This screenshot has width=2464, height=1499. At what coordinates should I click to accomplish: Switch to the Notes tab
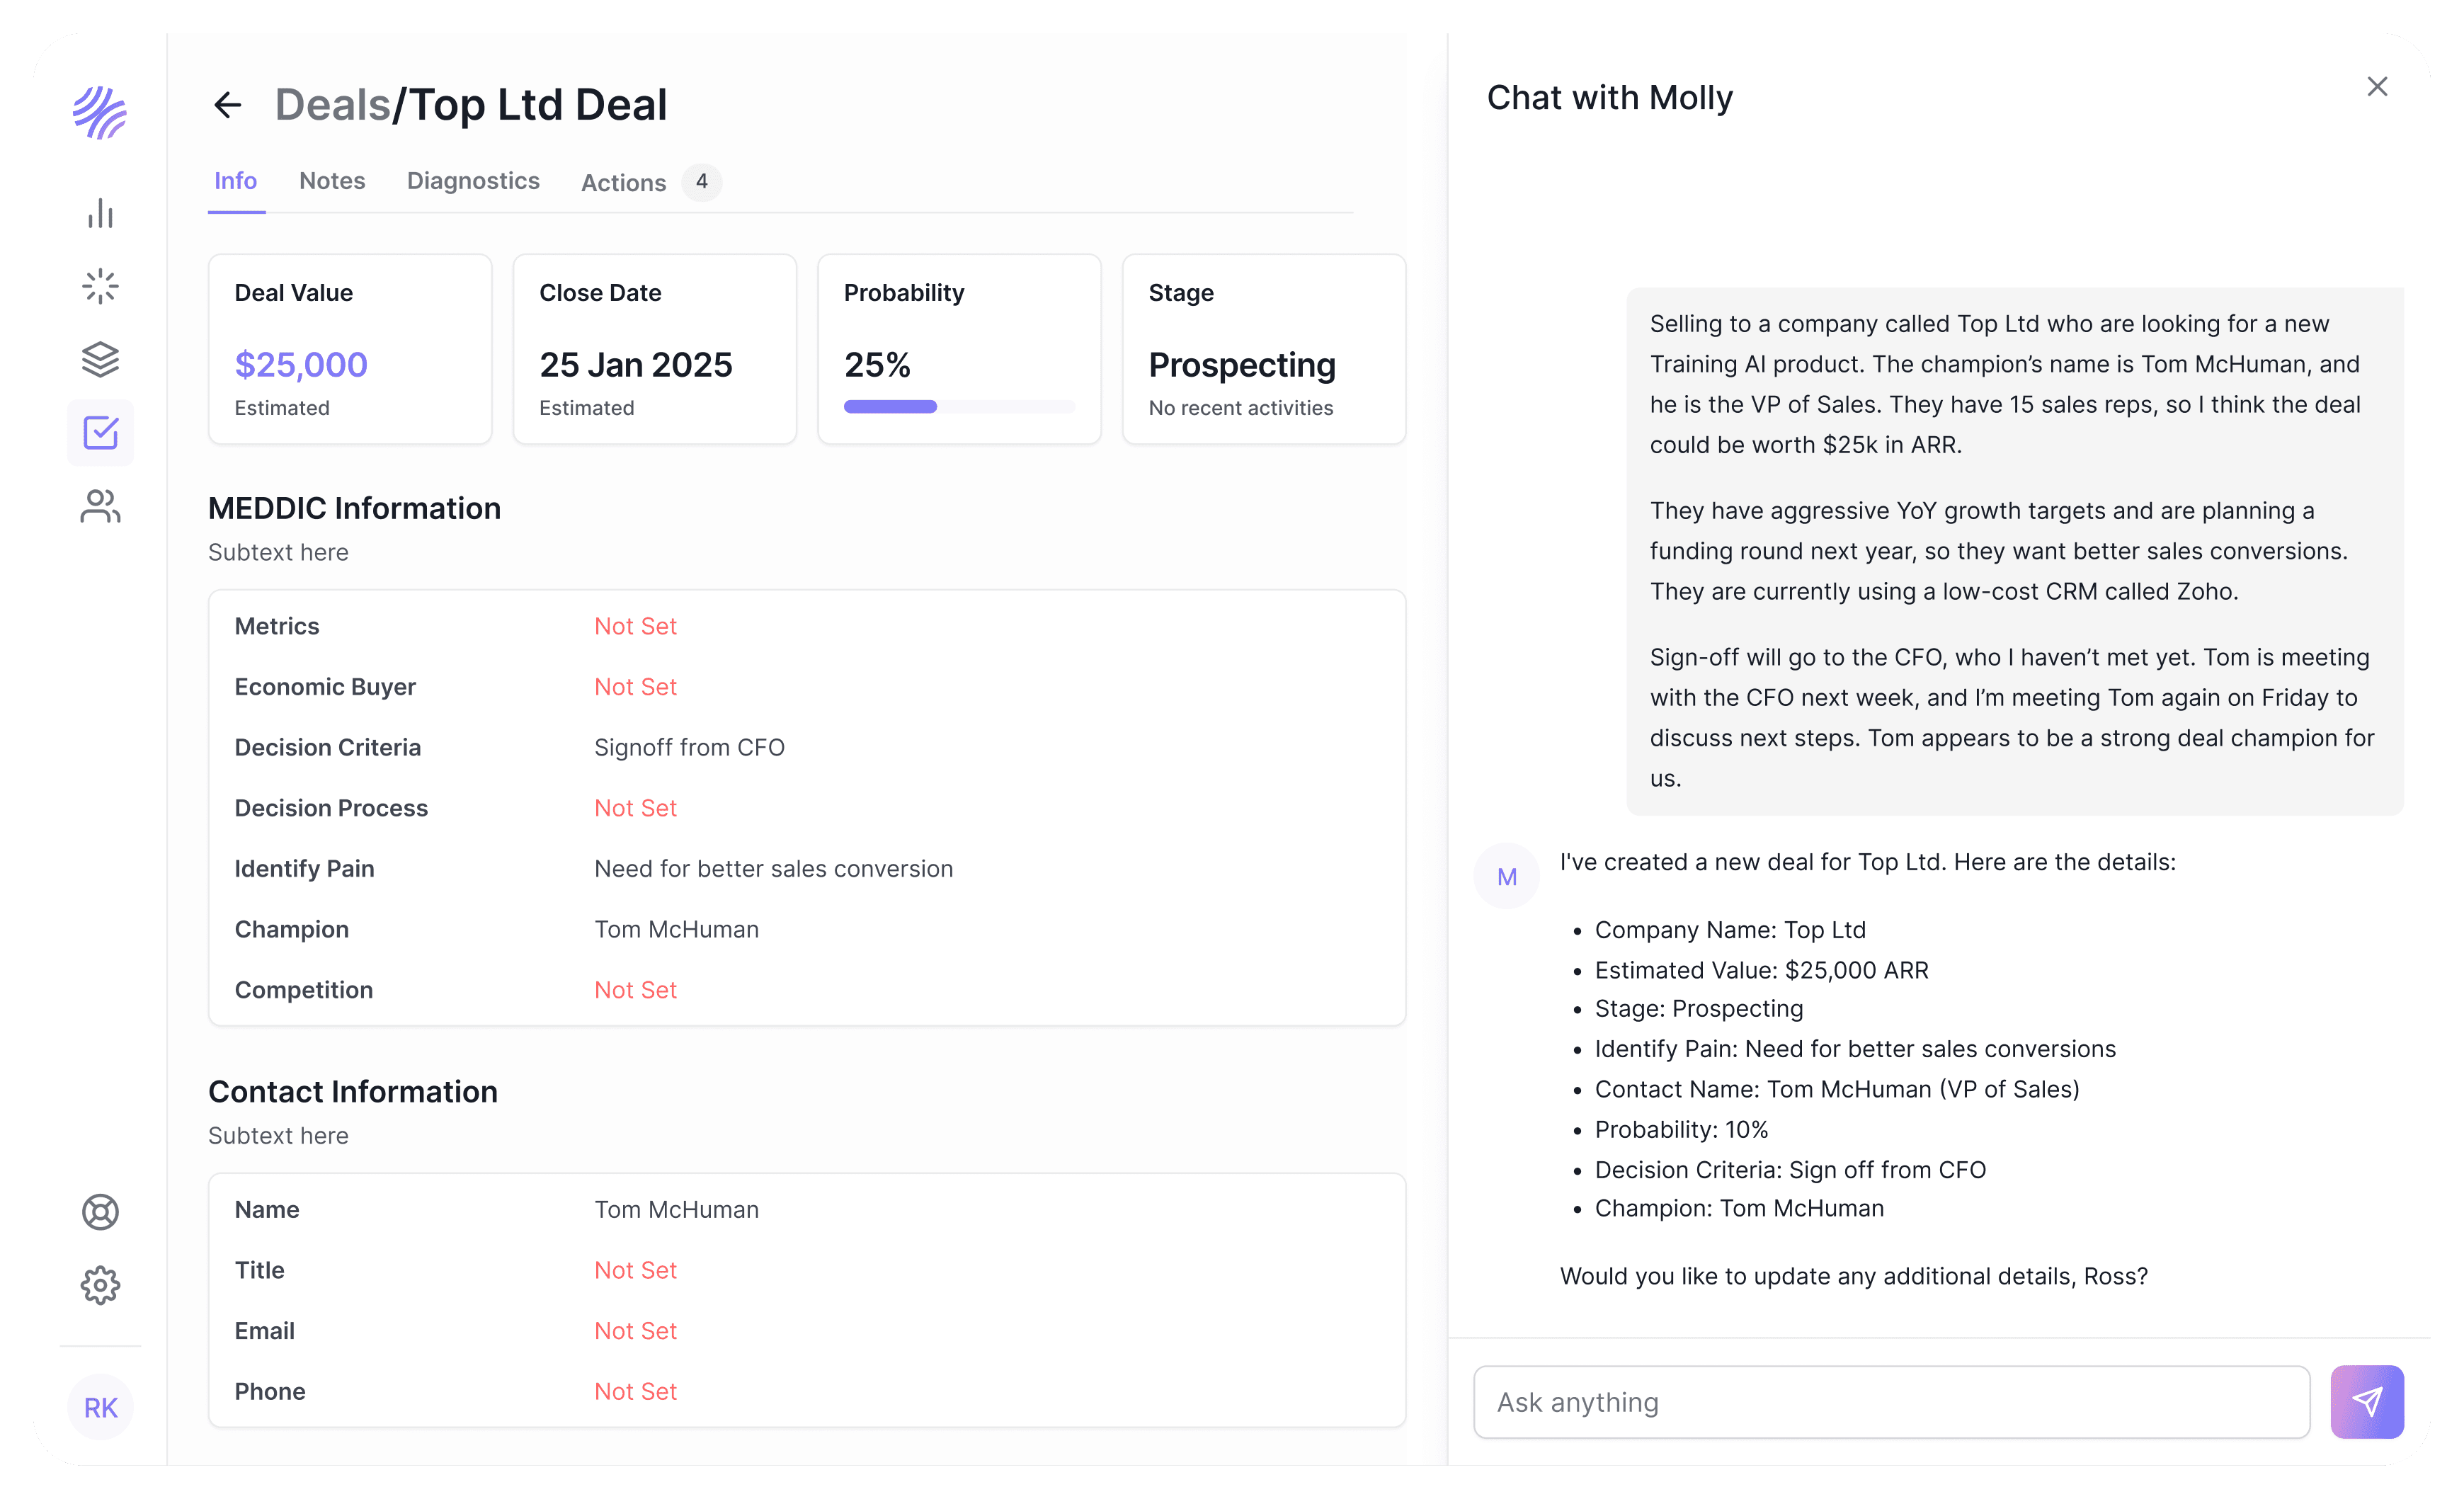(x=332, y=181)
